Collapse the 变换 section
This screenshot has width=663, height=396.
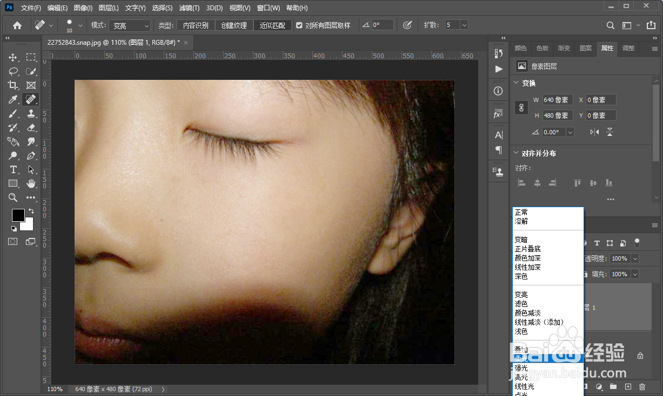coord(515,83)
